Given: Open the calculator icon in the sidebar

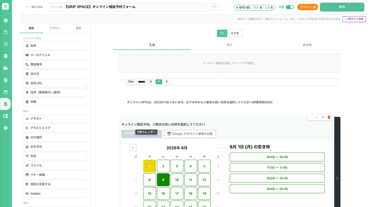Looking at the screenshot, I should [5, 80].
